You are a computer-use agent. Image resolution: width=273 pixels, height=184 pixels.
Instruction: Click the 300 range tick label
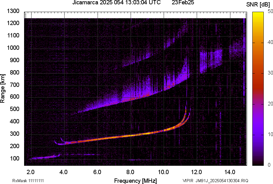point(15,134)
